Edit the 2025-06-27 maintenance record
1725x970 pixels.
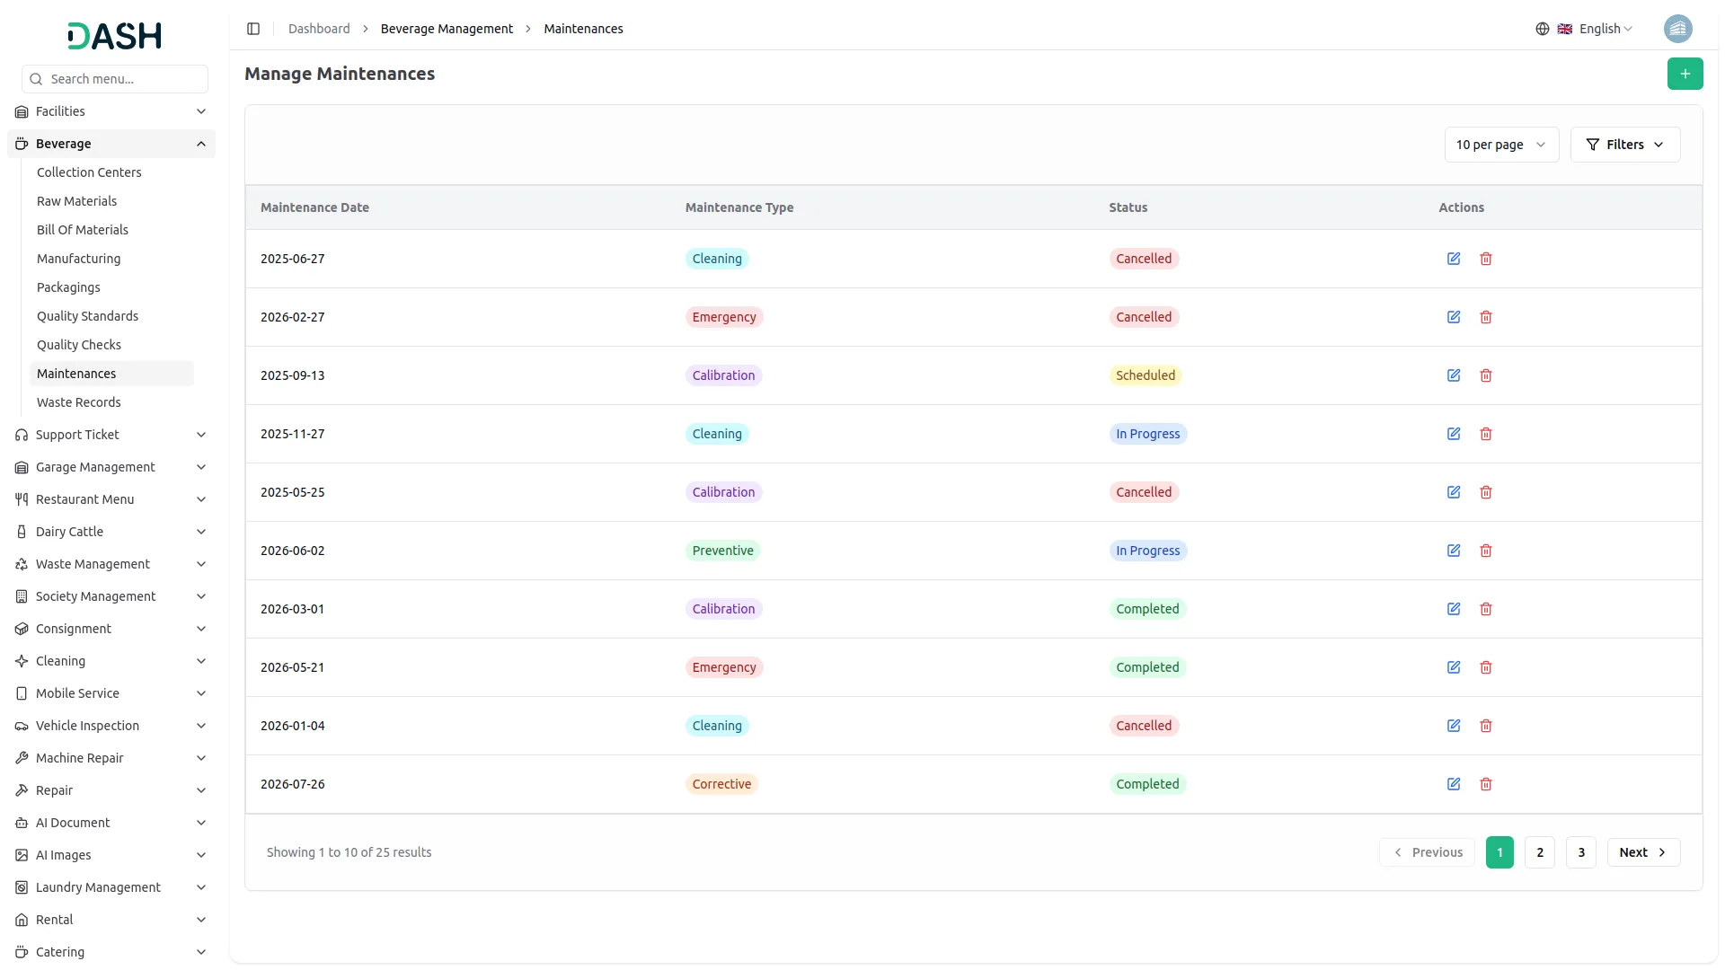[1454, 259]
